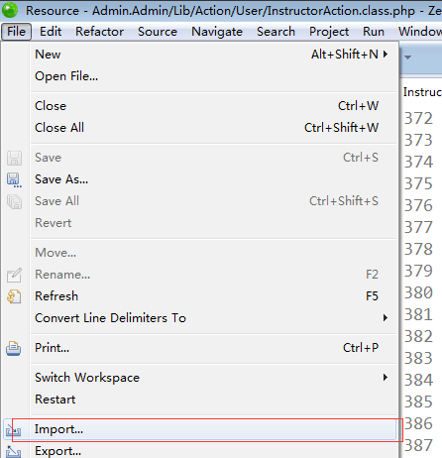Click the Refresh icon in File menu
This screenshot has height=458, width=442.
tap(14, 296)
